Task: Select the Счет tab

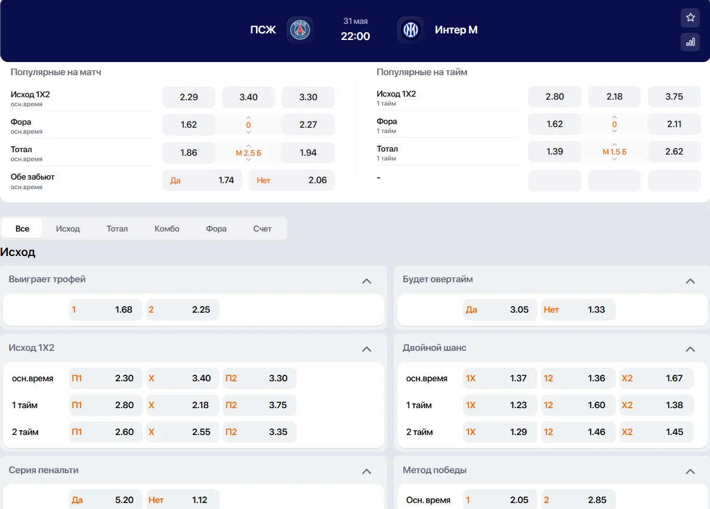Action: (x=262, y=229)
